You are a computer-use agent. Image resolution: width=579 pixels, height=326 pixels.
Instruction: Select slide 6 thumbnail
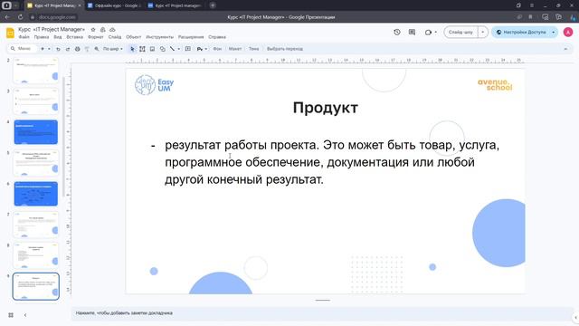point(36,194)
